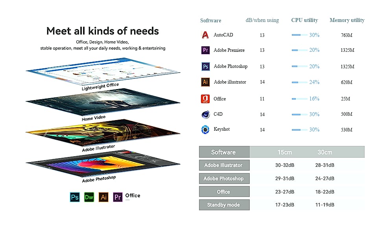Click the C4D sphere icon
Viewport: 378px width, 226px height.
pyautogui.click(x=205, y=115)
